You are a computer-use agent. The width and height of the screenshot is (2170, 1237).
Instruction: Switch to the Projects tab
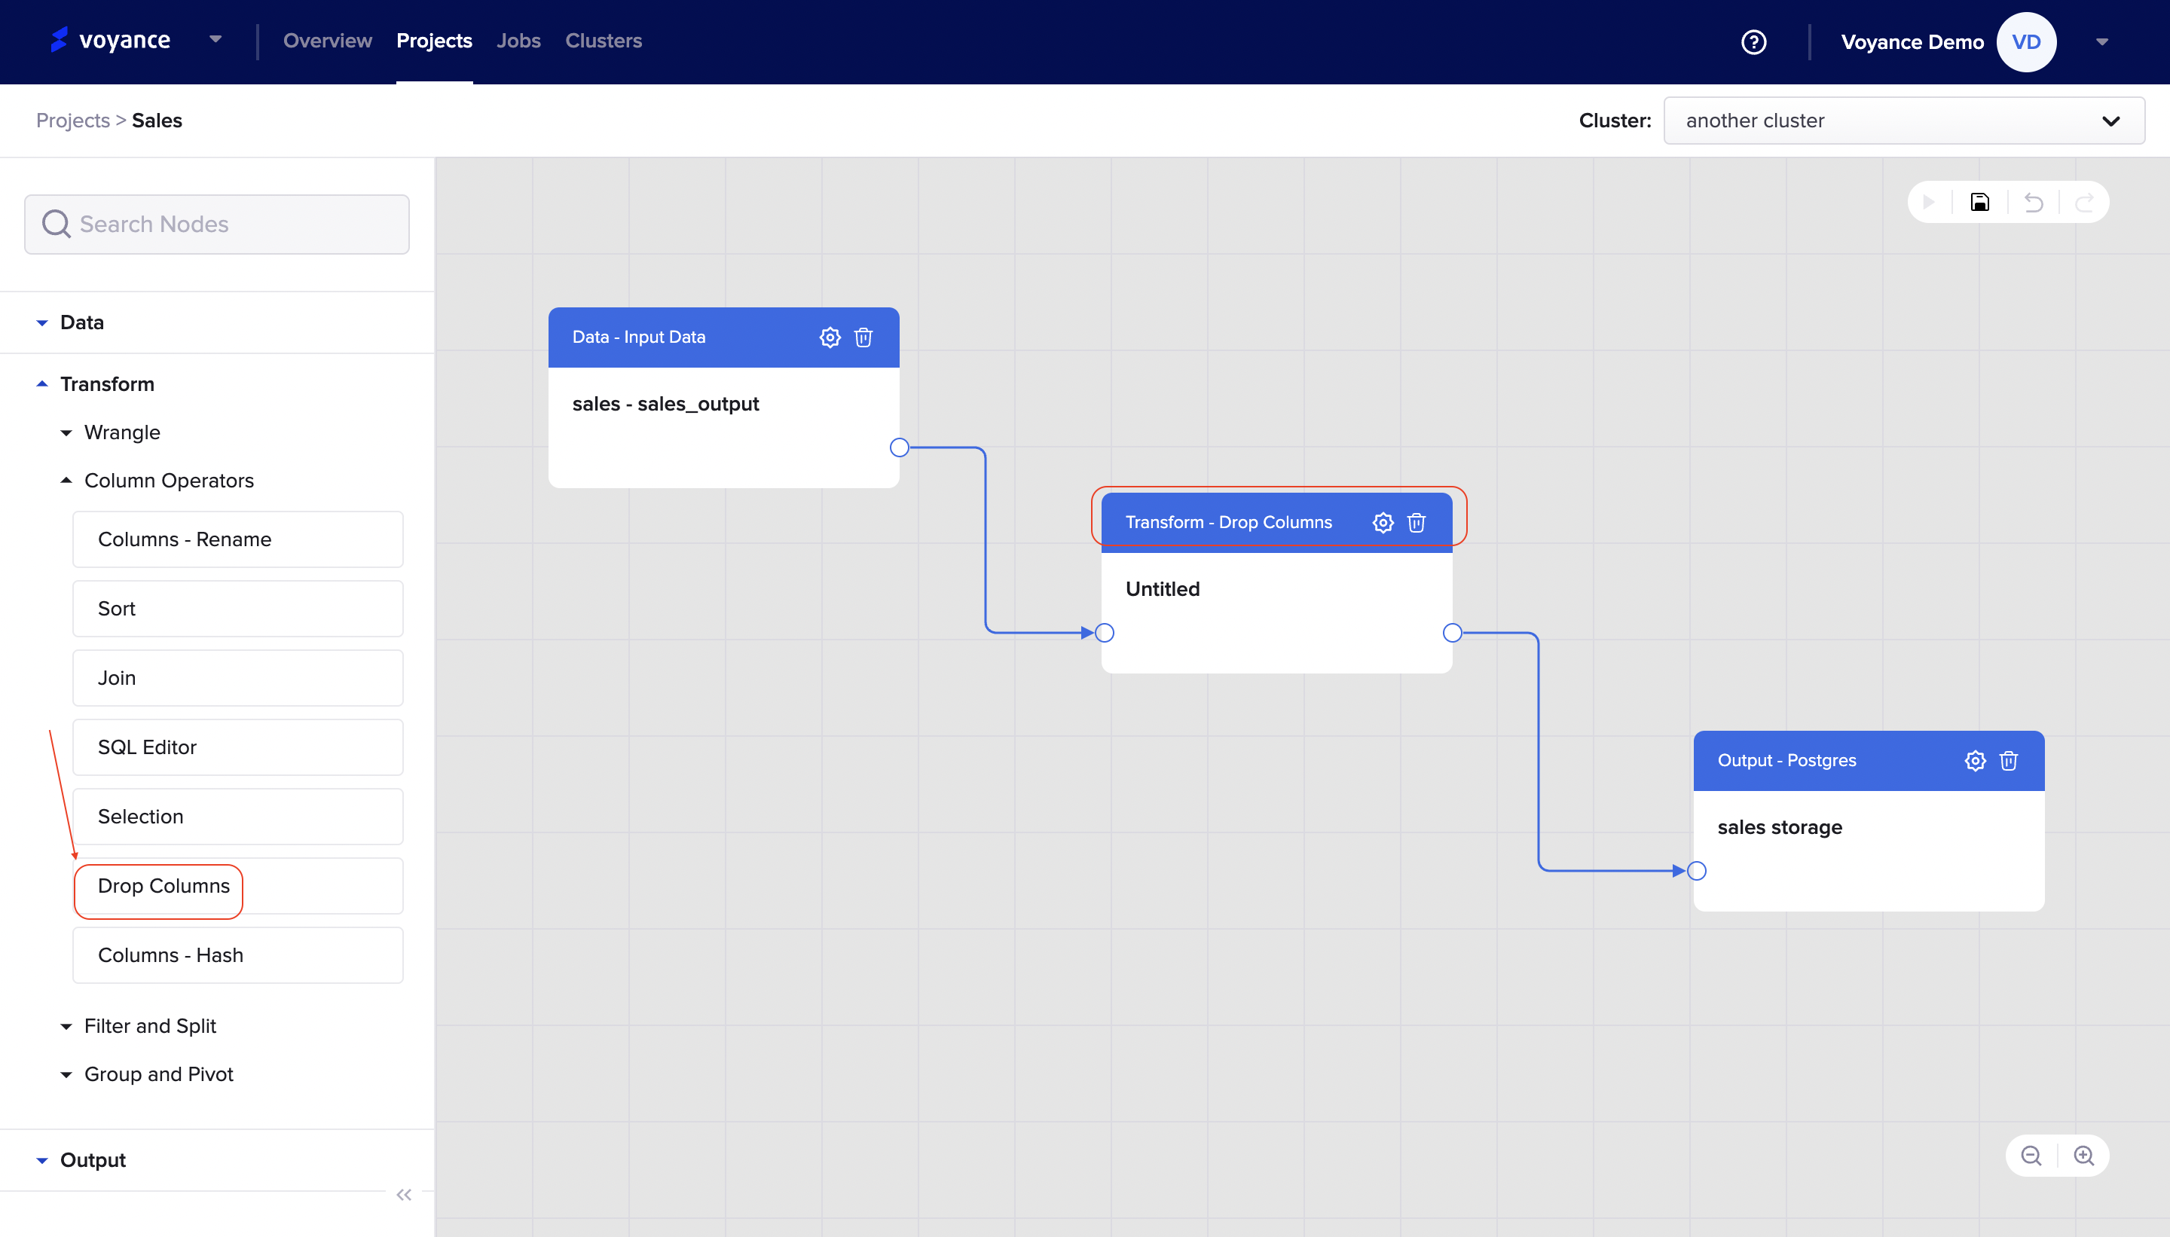point(434,41)
